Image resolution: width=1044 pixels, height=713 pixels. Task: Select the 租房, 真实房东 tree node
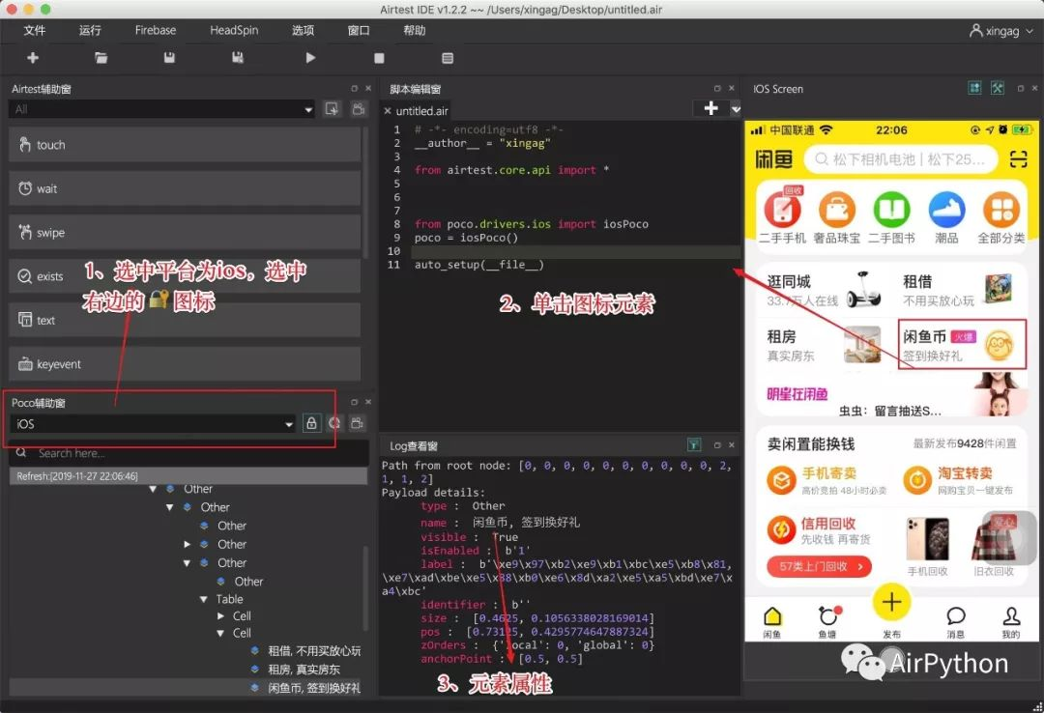304,670
